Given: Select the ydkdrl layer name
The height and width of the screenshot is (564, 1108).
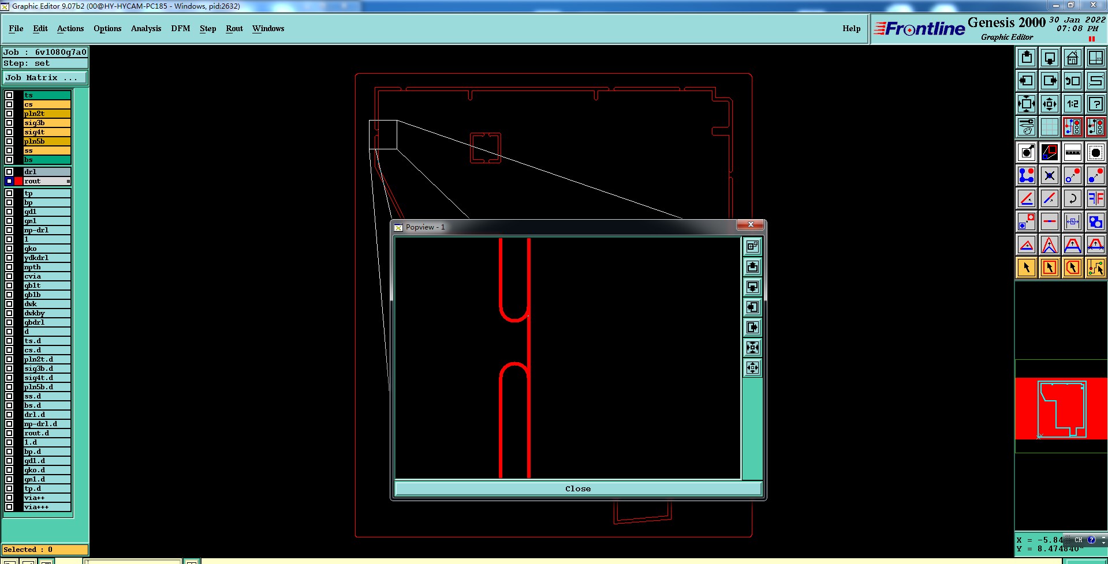Looking at the screenshot, I should (47, 258).
